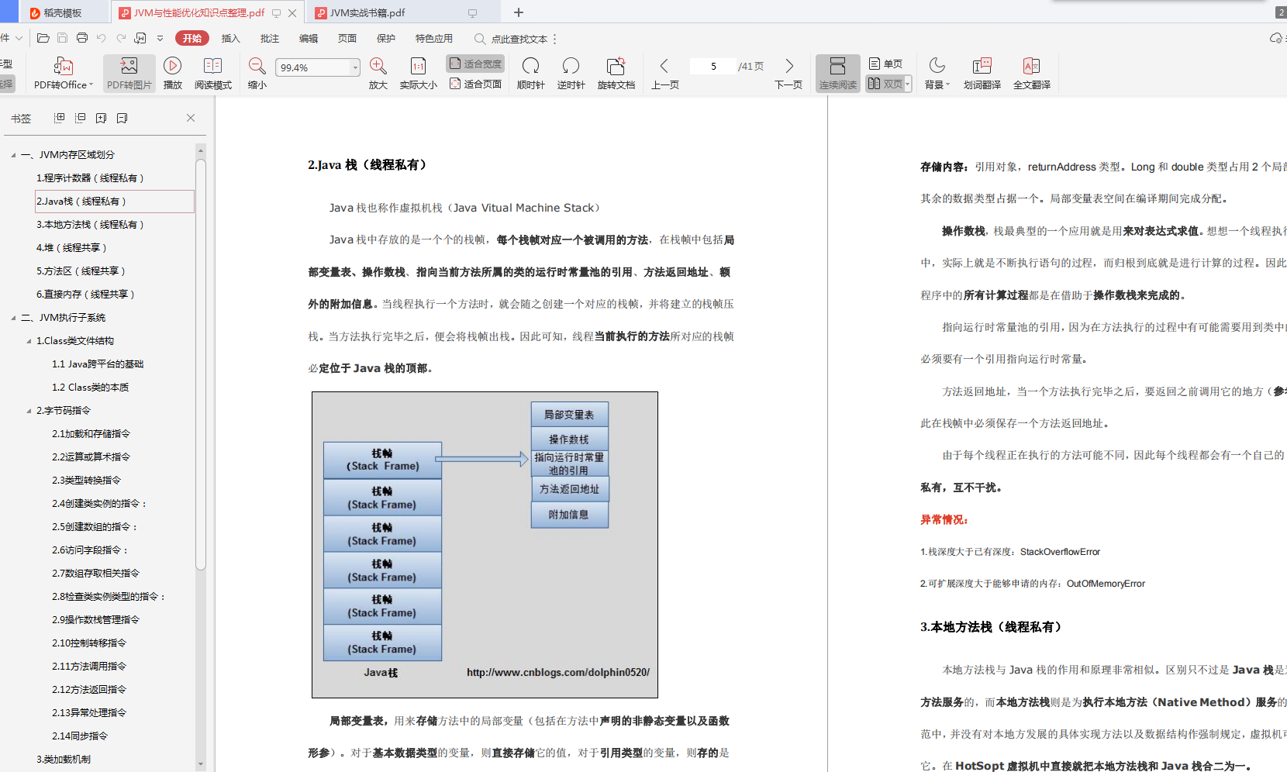Start the 播放 slideshow
The width and height of the screenshot is (1287, 772).
coord(173,74)
